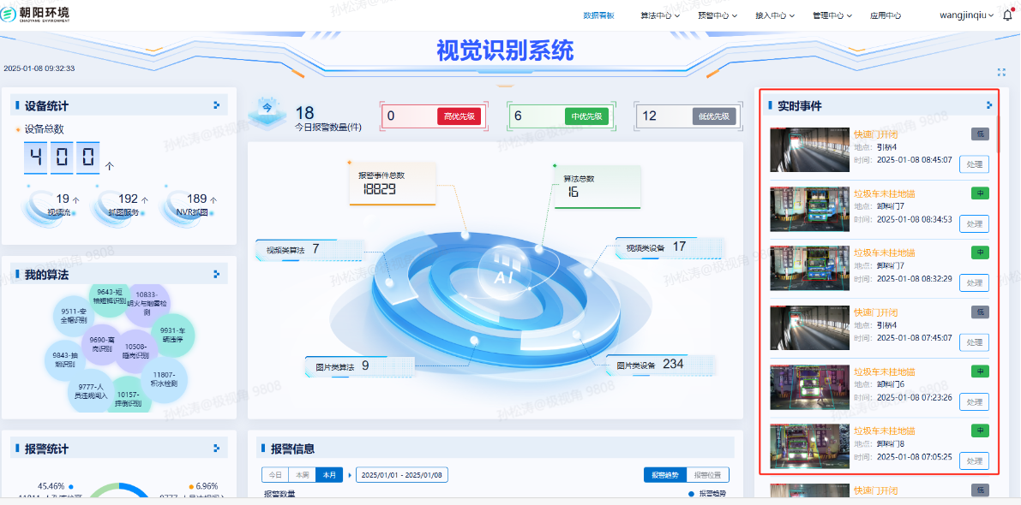Click the 2025/01/01 - 2025/01/08 date range field
This screenshot has height=505, width=1021.
pos(402,475)
